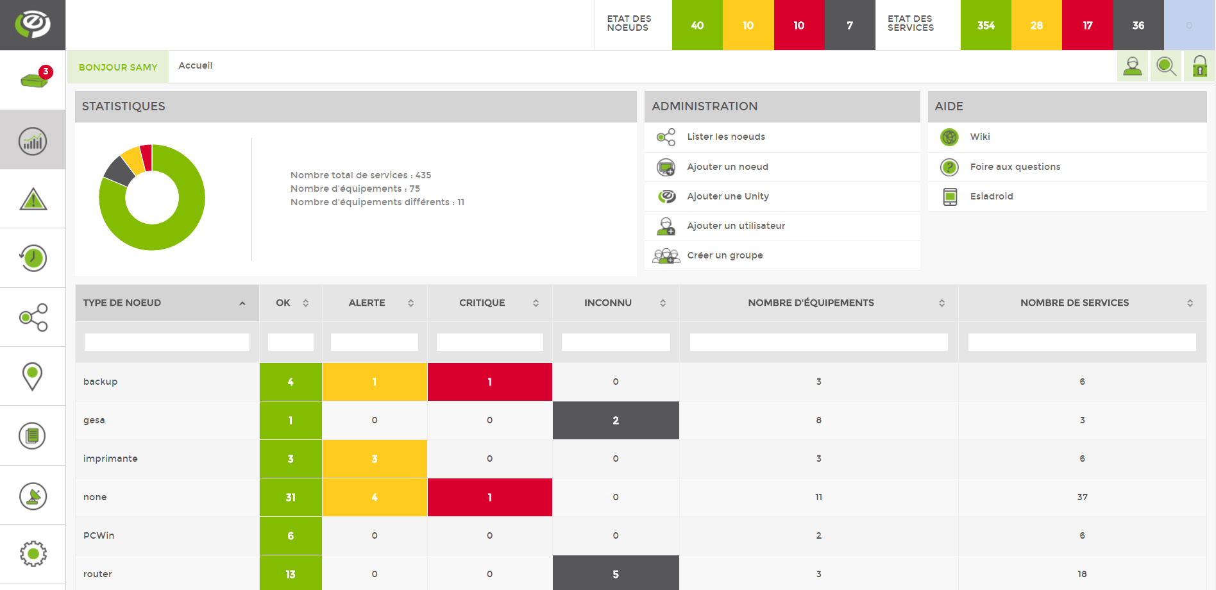Toggle sort on Type de noeud column
1216x590 pixels.
167,303
